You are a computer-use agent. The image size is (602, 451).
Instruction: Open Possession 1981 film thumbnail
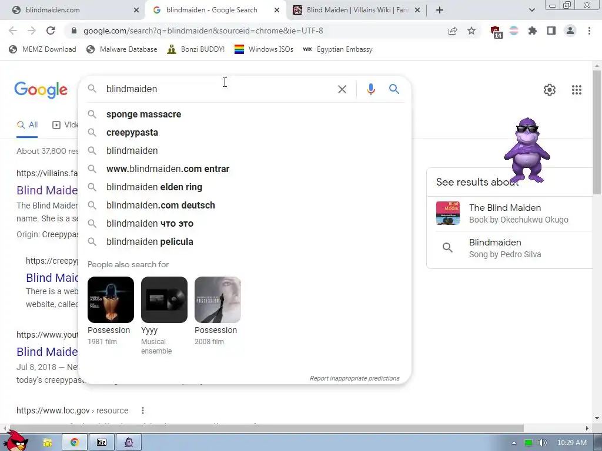[x=111, y=299]
